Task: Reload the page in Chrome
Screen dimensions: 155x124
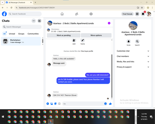Action: coord(11,8)
